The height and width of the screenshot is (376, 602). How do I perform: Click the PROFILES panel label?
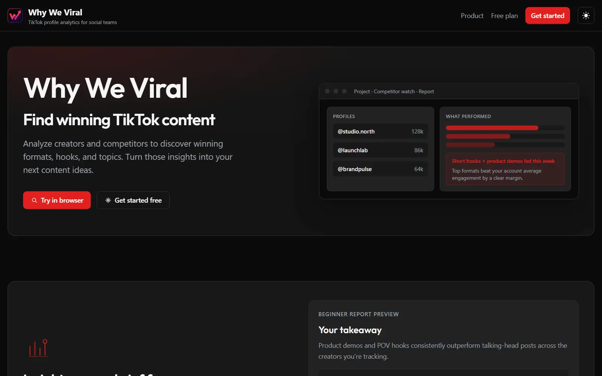point(344,116)
